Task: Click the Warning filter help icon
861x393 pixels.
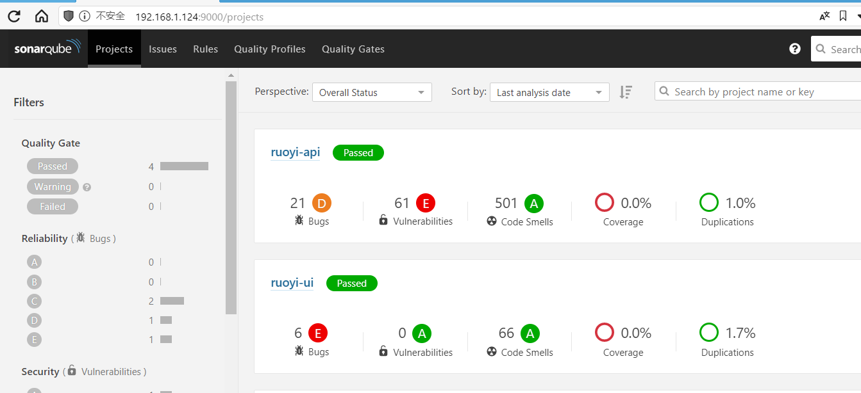Action: point(87,188)
